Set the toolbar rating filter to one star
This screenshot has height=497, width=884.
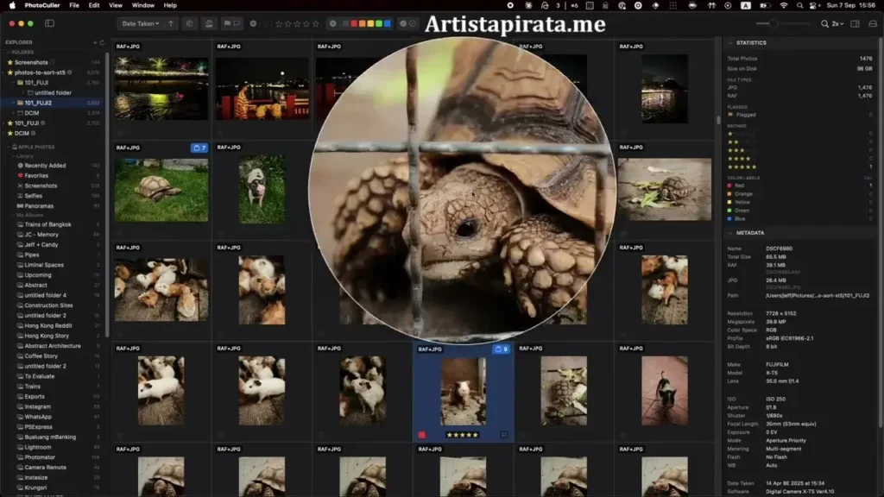pyautogui.click(x=279, y=23)
